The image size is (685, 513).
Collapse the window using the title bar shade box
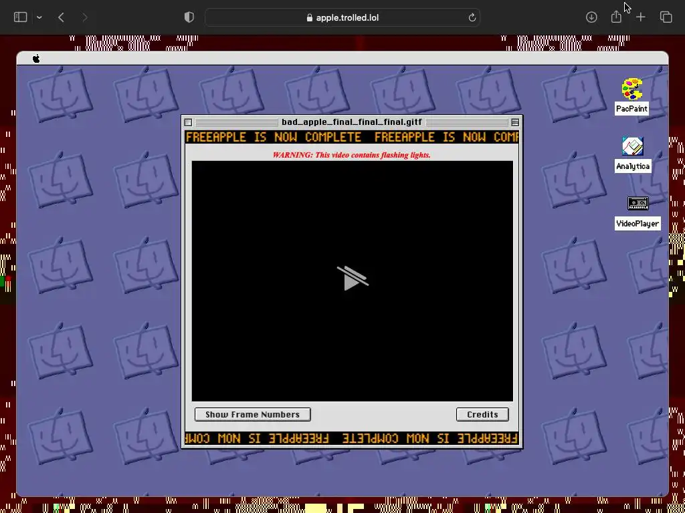pos(515,123)
